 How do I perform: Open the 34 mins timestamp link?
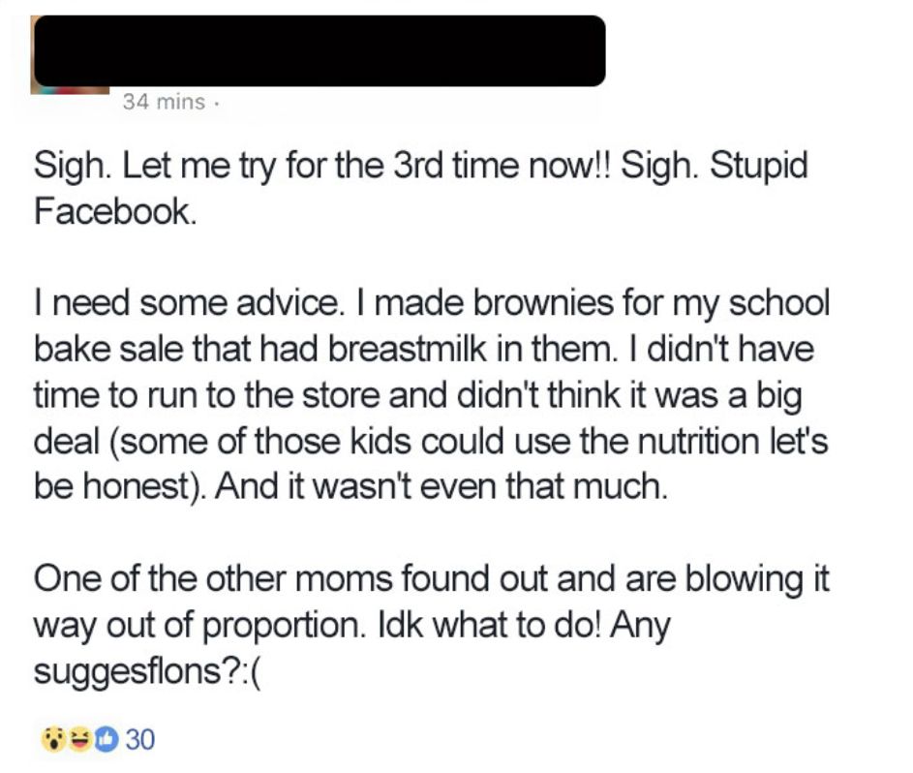[x=165, y=102]
